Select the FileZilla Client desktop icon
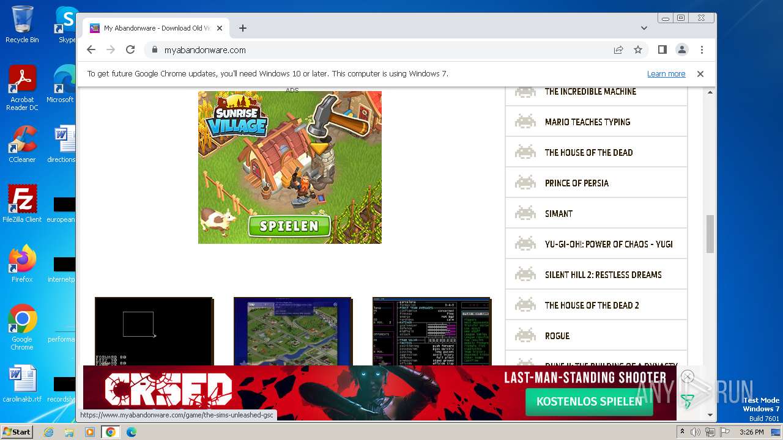Screen dimensions: 783x440 [x=22, y=204]
